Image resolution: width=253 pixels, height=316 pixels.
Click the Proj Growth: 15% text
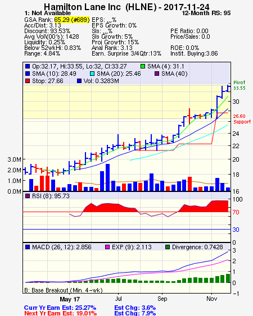pos(115,42)
